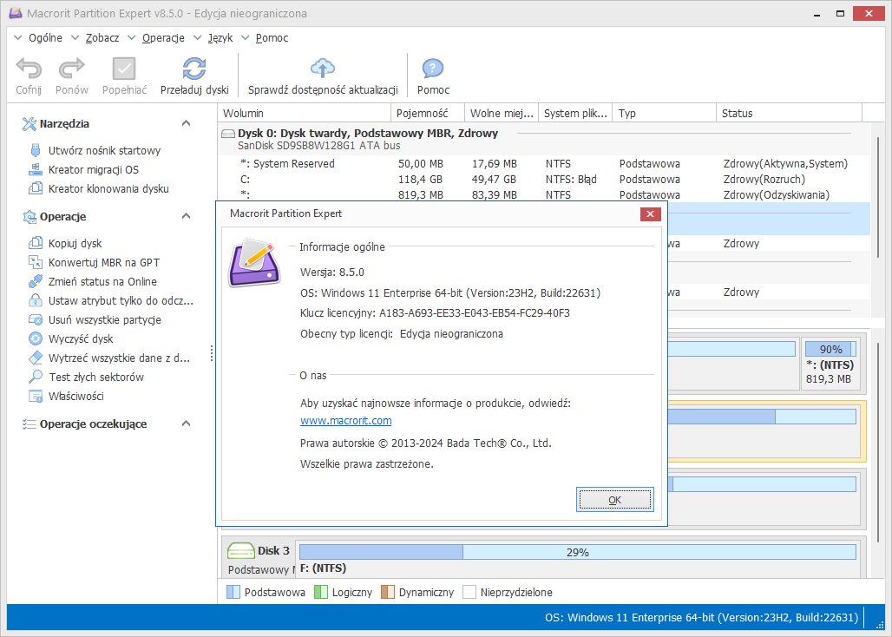This screenshot has height=637, width=892.
Task: Sort by the Pojemność column header
Action: (x=429, y=113)
